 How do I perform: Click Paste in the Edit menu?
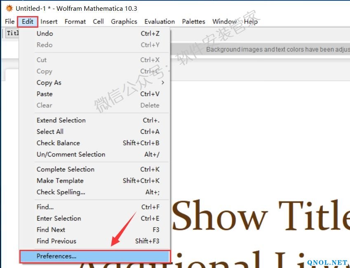click(45, 94)
